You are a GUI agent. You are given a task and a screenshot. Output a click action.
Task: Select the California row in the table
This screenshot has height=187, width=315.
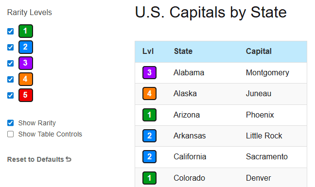[x=221, y=157]
